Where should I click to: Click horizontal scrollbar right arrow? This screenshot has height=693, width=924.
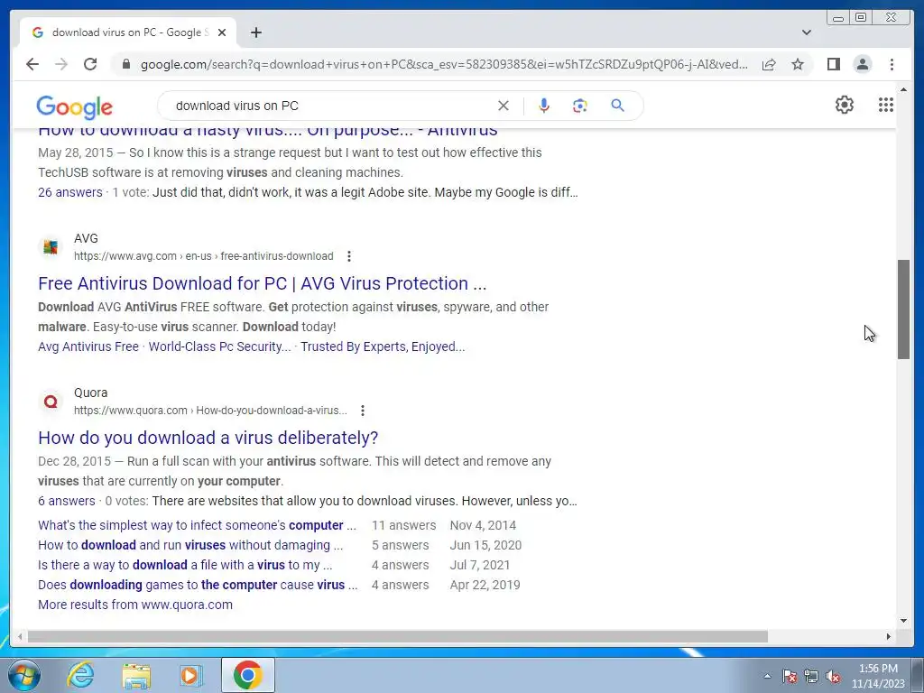[x=889, y=636]
